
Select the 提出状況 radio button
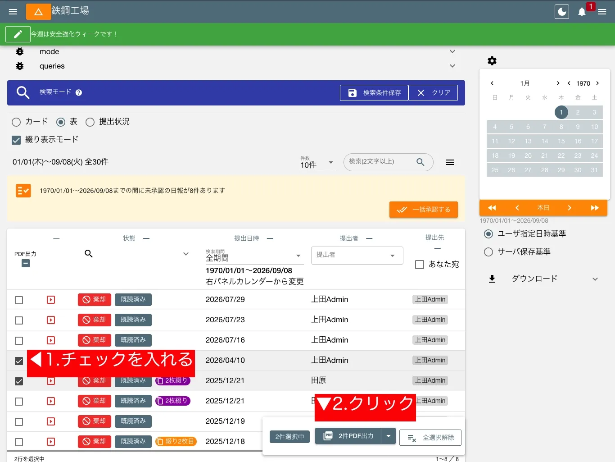[x=90, y=122]
